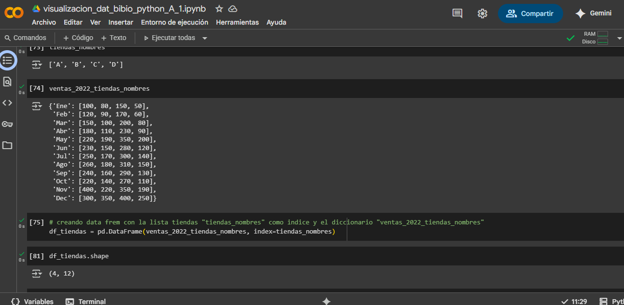This screenshot has width=624, height=305.
Task: Open settings gear icon
Action: click(x=482, y=14)
